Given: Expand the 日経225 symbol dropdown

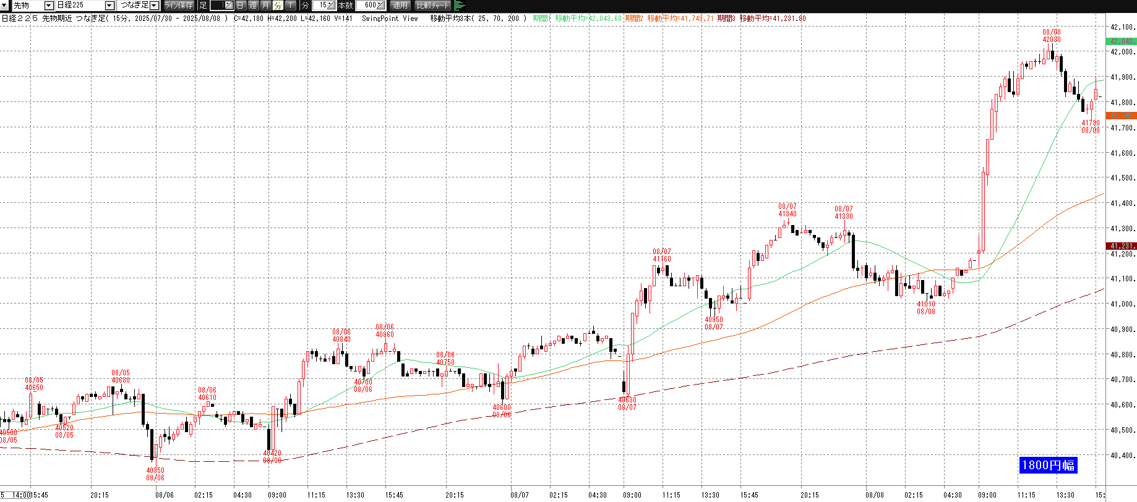Looking at the screenshot, I should click(109, 5).
